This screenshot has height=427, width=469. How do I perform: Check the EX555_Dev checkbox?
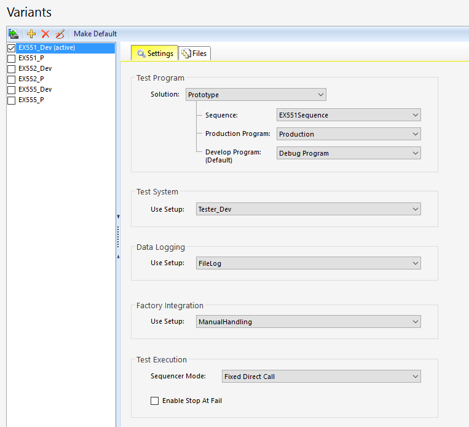point(11,90)
